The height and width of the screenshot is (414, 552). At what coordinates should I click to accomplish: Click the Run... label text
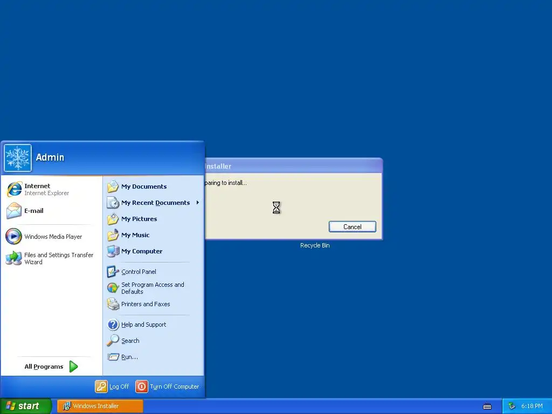coord(129,357)
